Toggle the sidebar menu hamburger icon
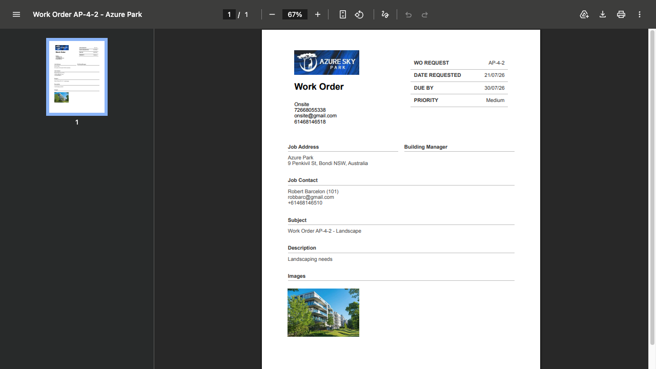The image size is (656, 369). pyautogui.click(x=16, y=14)
